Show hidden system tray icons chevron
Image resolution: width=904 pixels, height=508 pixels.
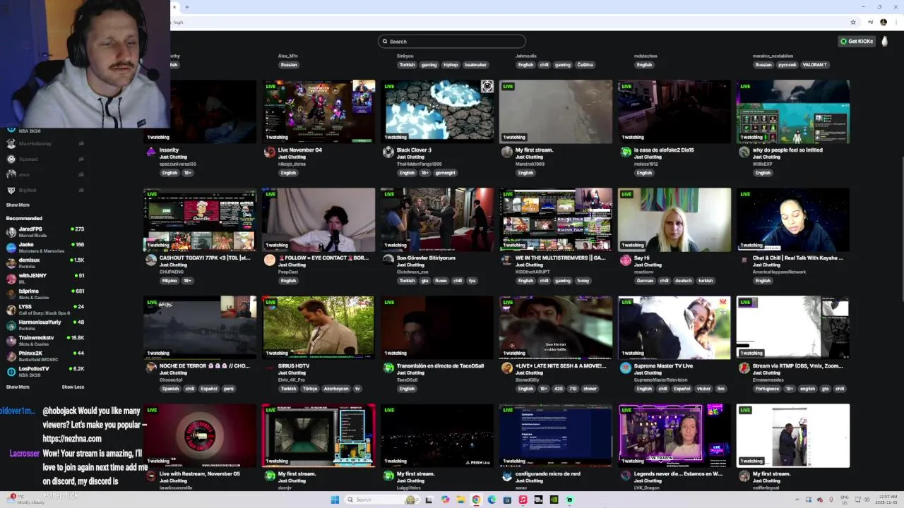[797, 500]
